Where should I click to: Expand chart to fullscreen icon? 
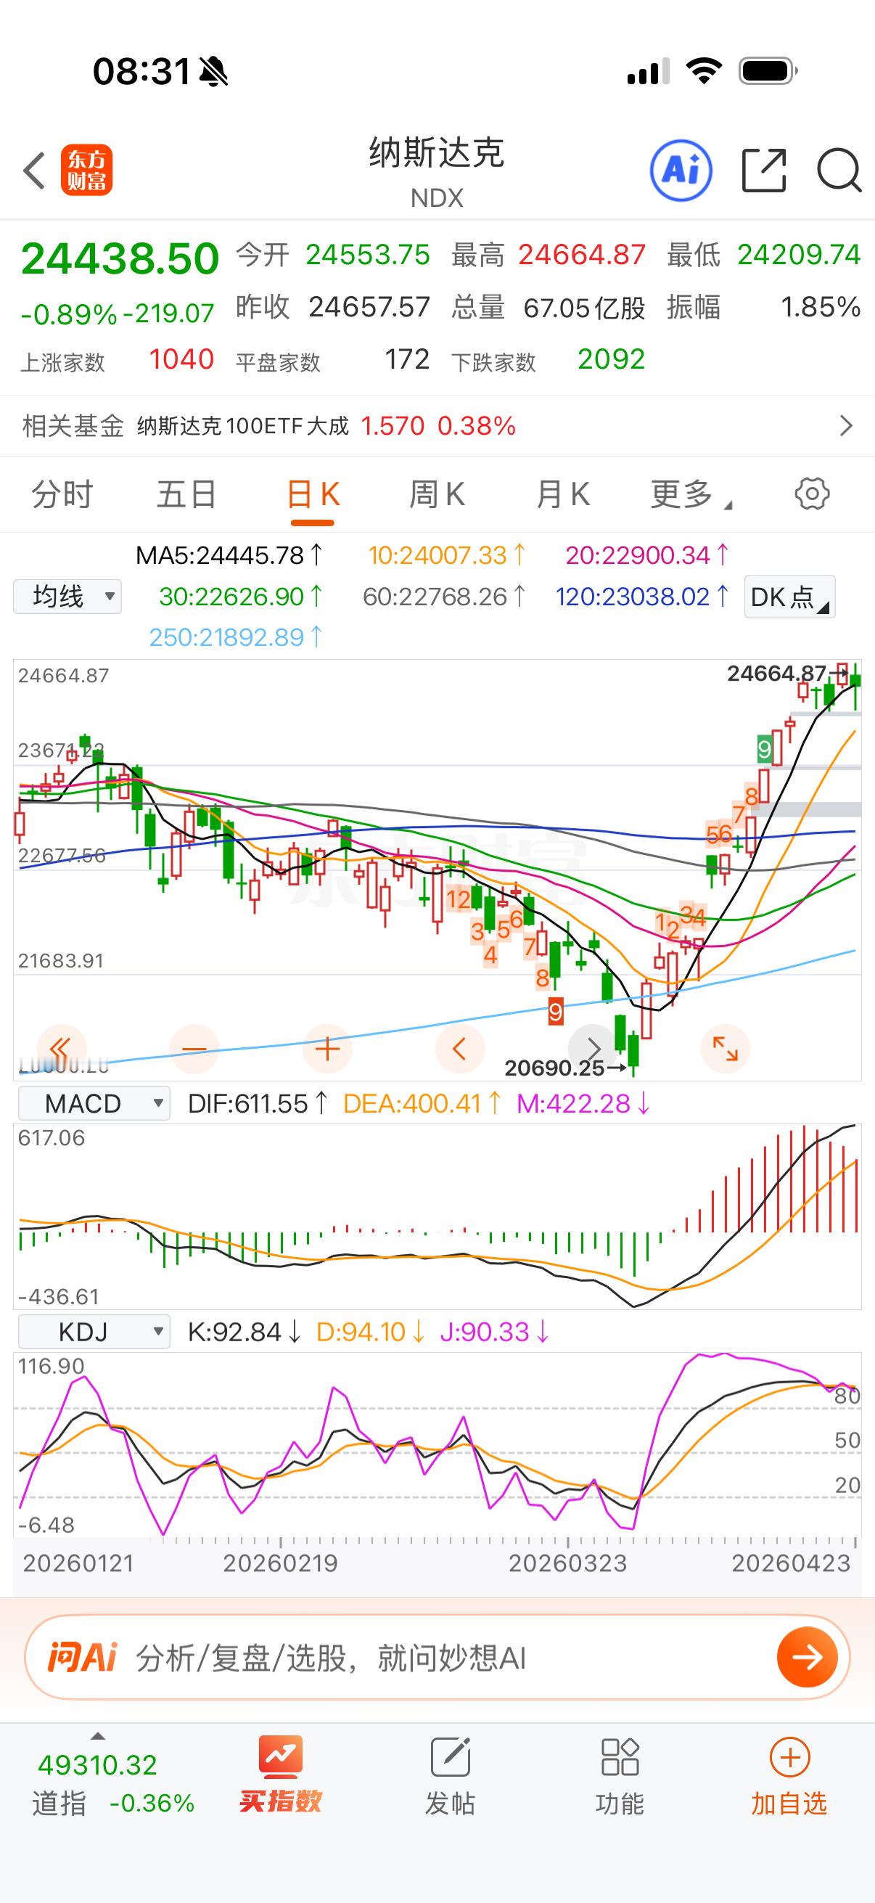pos(725,1048)
